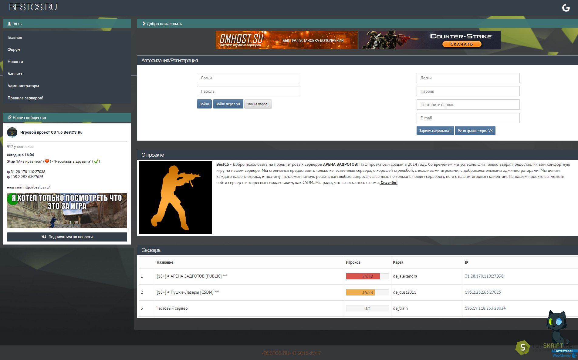The width and height of the screenshot is (578, 360).
Task: Click the de_dust2011 map cell
Action: tap(404, 292)
